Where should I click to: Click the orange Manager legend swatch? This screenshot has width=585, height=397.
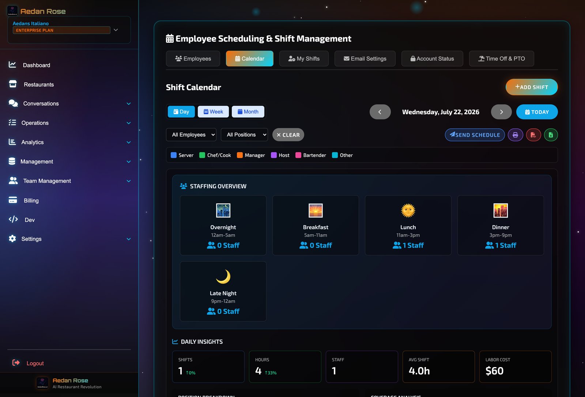click(x=240, y=155)
